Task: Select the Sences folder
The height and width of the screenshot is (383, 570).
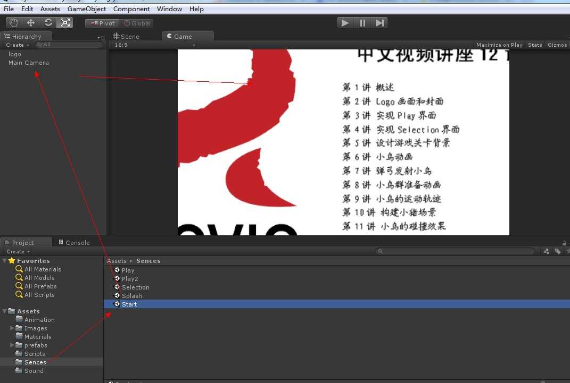Action: tap(35, 362)
